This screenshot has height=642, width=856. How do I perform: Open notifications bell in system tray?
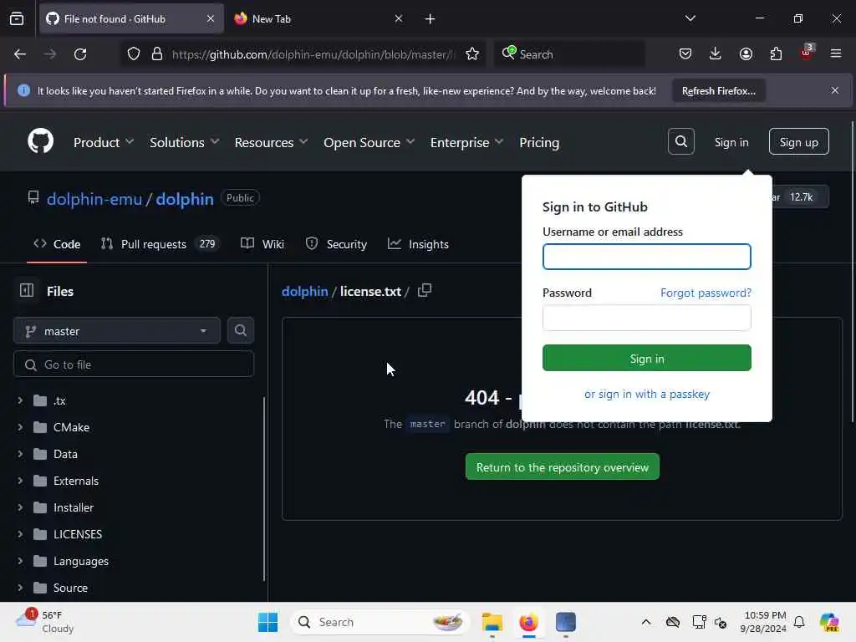(x=799, y=622)
